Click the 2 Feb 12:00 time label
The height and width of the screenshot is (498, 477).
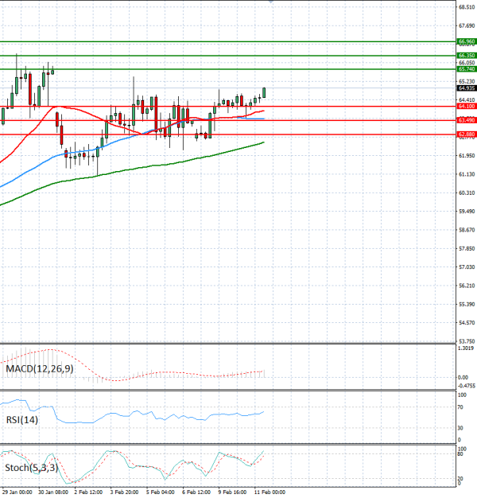(87, 493)
